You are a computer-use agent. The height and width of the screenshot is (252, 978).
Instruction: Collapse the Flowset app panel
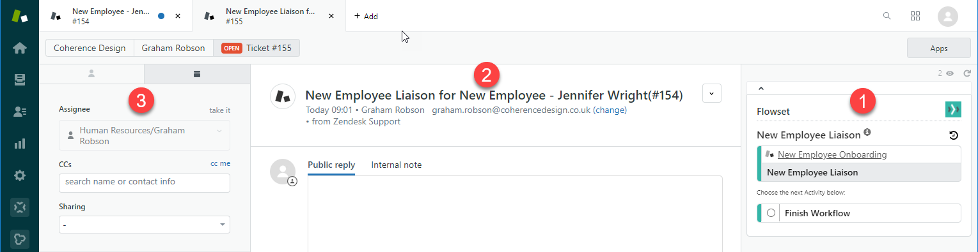761,88
